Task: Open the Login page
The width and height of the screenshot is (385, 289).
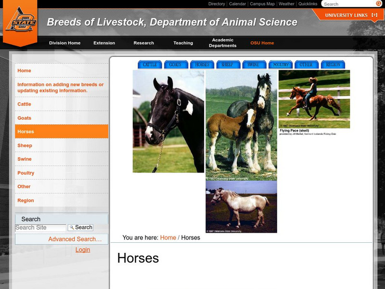Action: (x=83, y=250)
